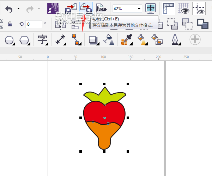The image size is (212, 176).
Task: Click the Undo arrow icon
Action: 9,9
